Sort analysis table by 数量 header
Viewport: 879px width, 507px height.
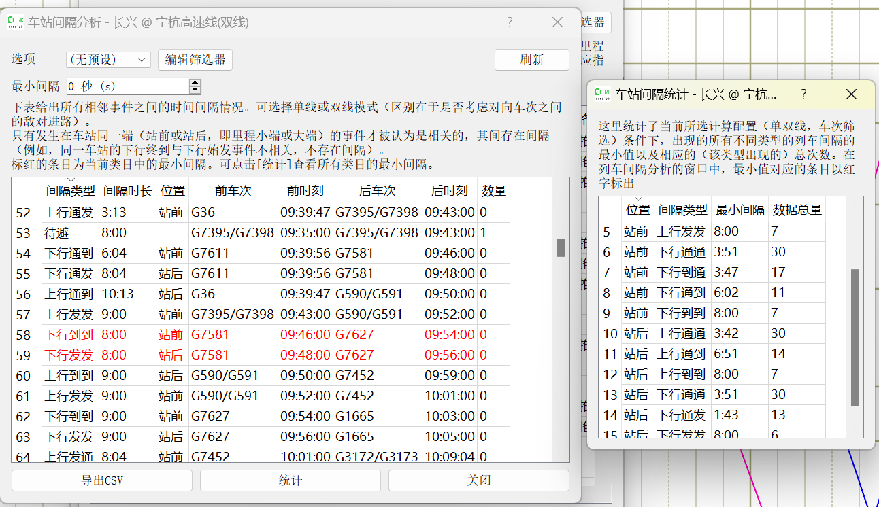pyautogui.click(x=493, y=191)
